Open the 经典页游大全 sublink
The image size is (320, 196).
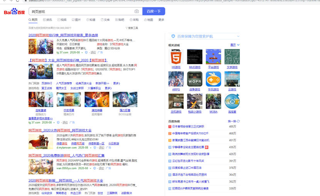click(84, 83)
